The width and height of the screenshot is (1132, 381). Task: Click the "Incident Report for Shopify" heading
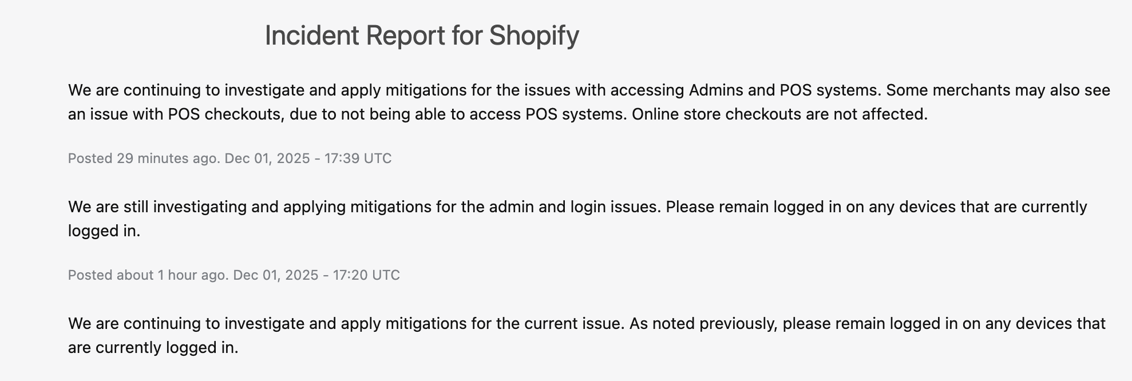(x=422, y=35)
